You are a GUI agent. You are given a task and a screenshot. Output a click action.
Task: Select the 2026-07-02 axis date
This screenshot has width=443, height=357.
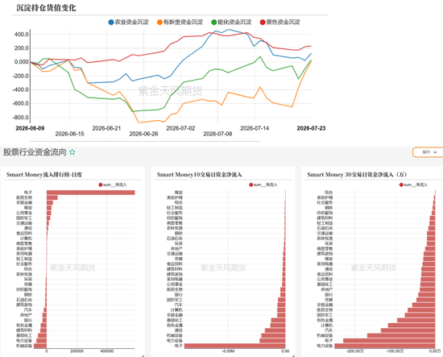coord(180,128)
